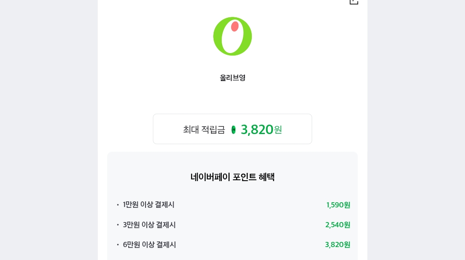Click the large 3,820 maximum reward amount

coord(257,129)
